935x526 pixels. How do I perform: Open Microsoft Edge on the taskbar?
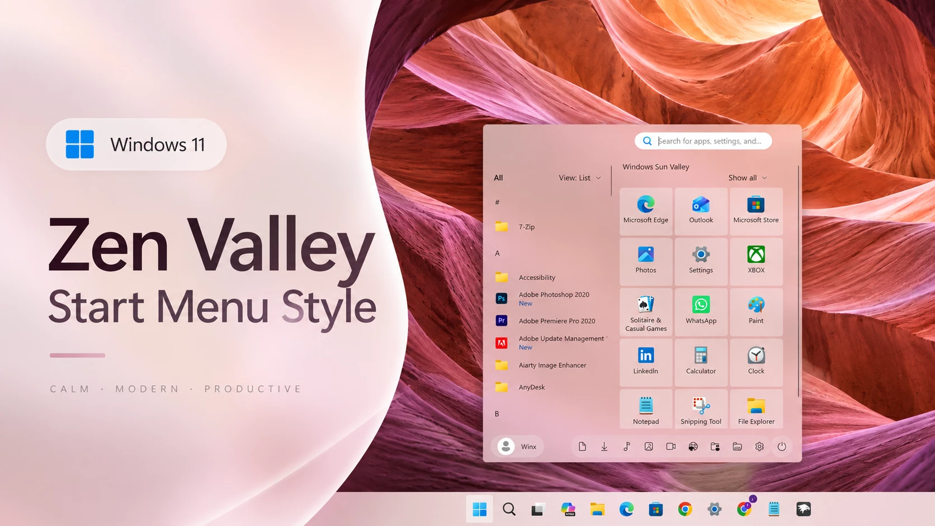click(626, 509)
